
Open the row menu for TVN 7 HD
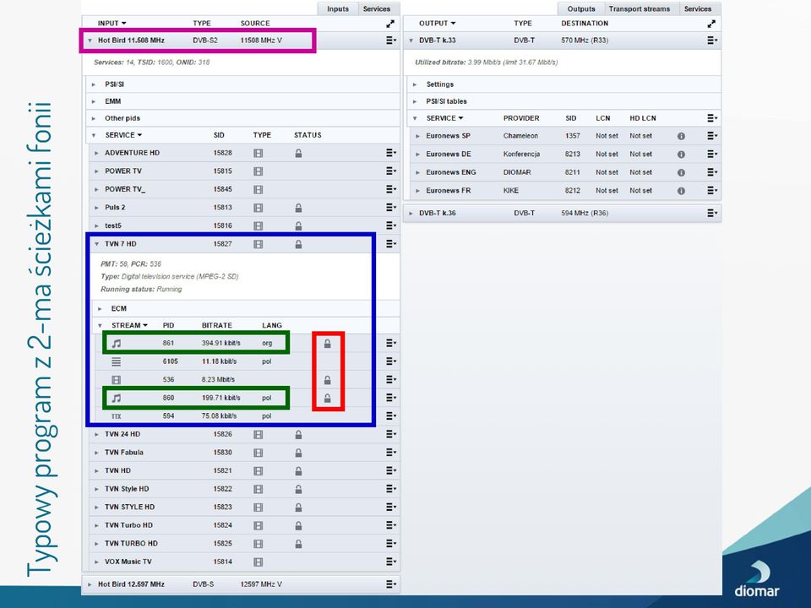tap(390, 243)
